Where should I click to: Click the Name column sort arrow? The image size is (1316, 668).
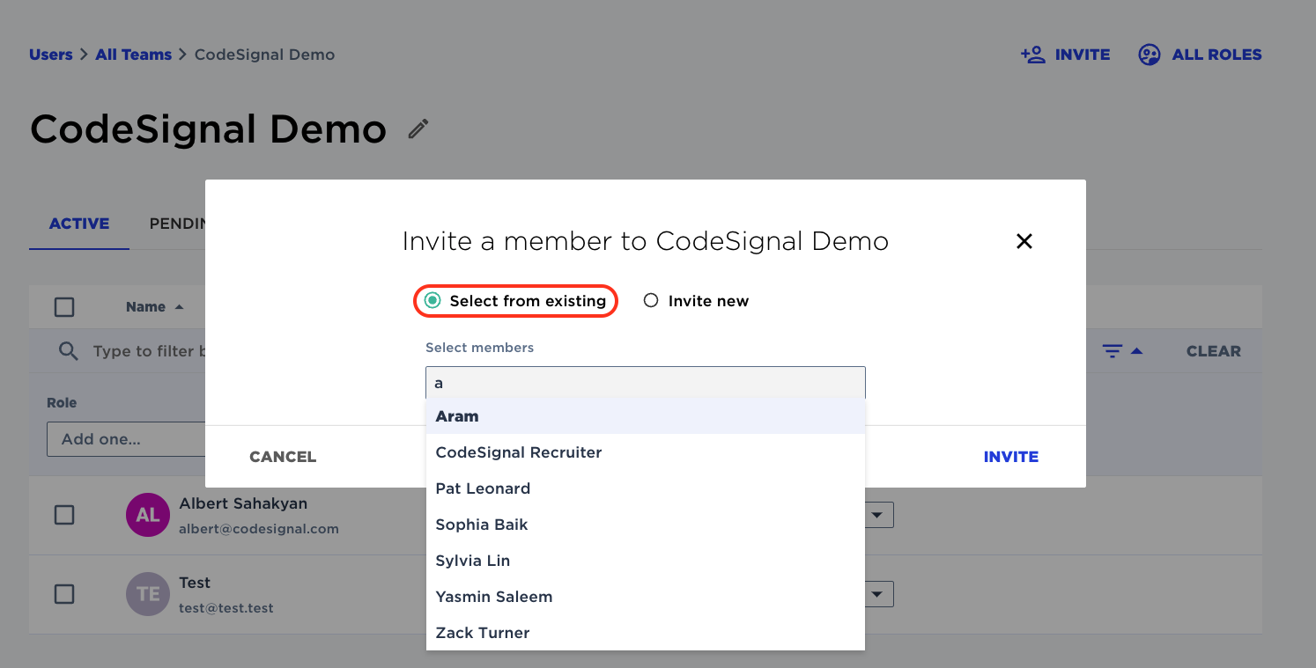point(180,307)
